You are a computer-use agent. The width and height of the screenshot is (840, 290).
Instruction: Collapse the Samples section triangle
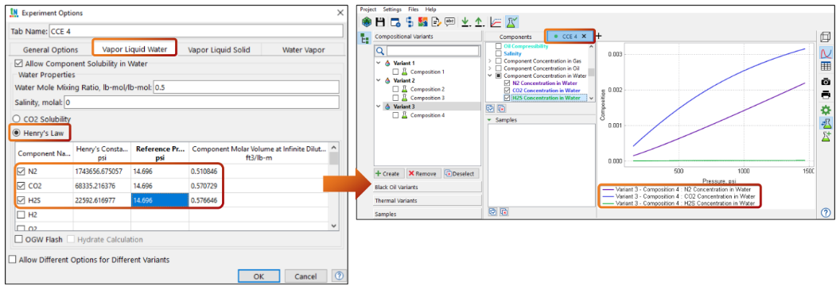(490, 120)
